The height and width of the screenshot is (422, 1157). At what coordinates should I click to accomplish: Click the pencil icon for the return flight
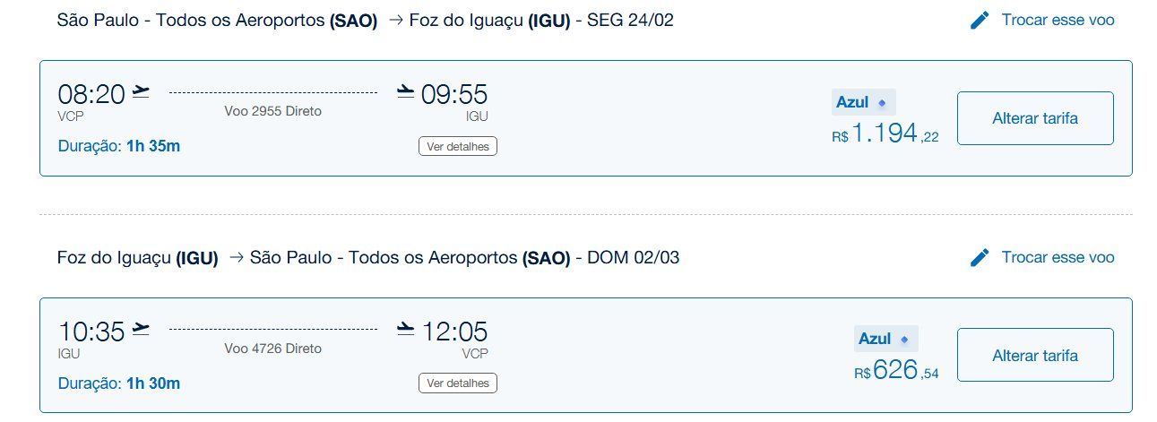pyautogui.click(x=980, y=258)
